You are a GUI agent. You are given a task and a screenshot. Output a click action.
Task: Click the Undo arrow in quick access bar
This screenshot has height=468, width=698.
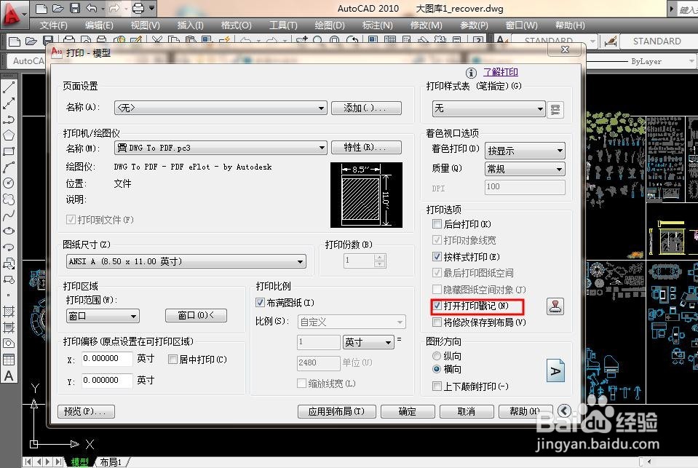pyautogui.click(x=91, y=9)
